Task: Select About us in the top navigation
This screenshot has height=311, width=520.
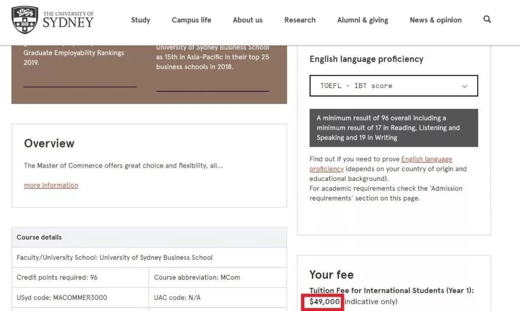Action: tap(247, 20)
